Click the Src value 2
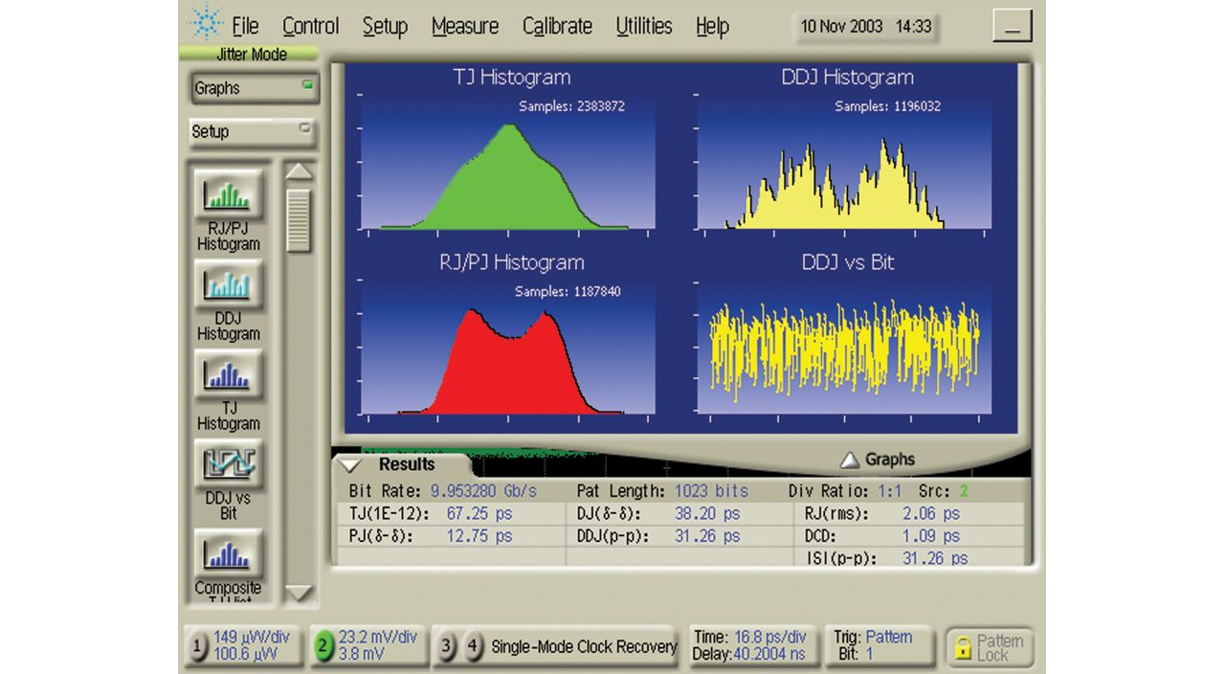Viewport: 1225px width, 674px height. [964, 491]
